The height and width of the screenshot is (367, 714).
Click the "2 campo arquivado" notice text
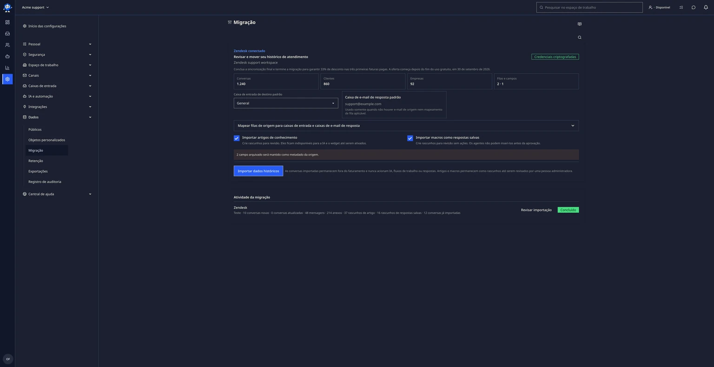pos(278,155)
